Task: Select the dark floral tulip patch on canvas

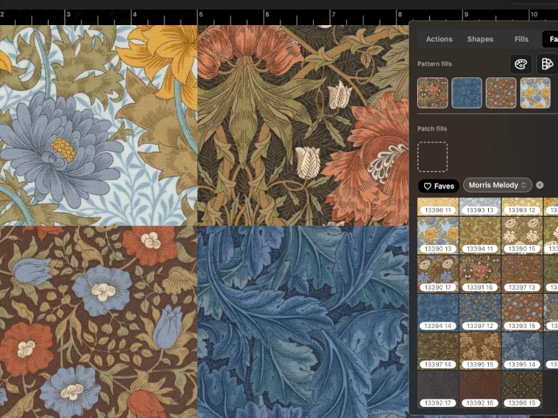Action: (303, 126)
